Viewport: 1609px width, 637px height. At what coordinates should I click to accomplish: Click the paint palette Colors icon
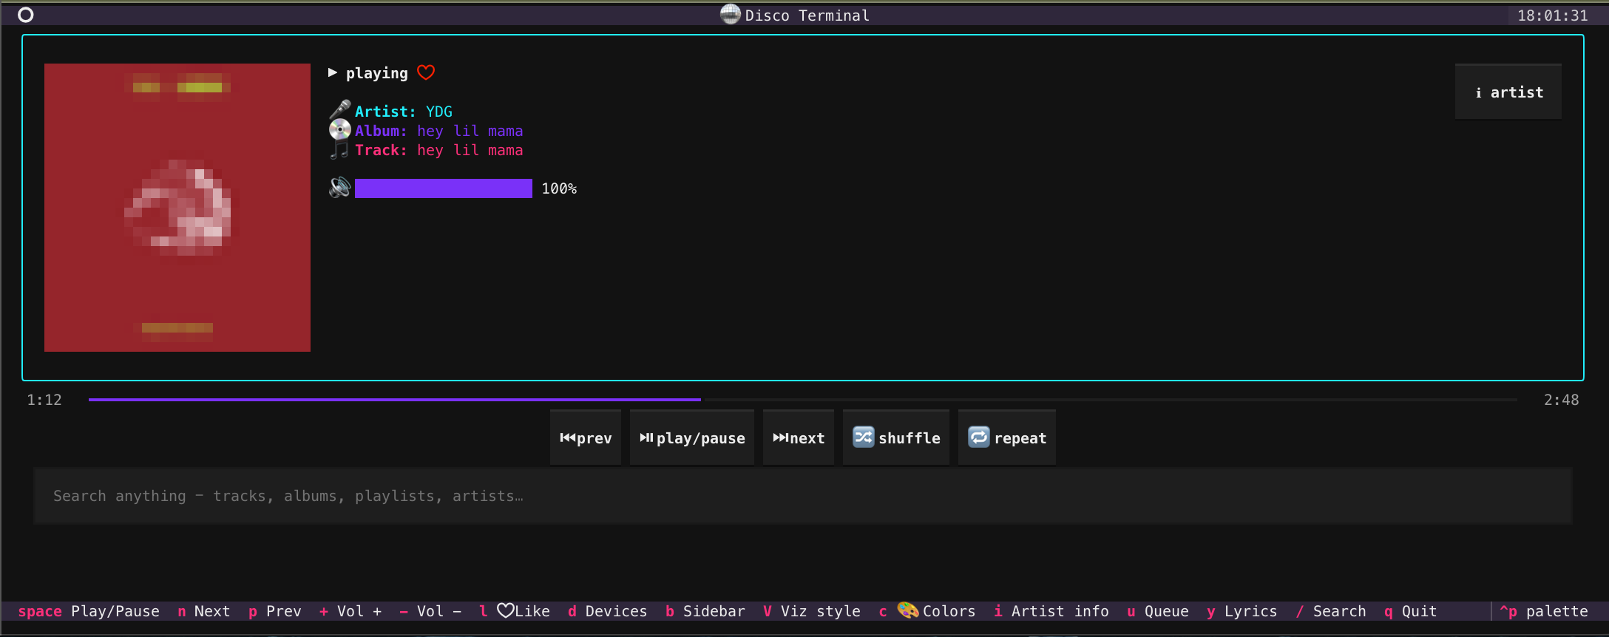point(907,610)
